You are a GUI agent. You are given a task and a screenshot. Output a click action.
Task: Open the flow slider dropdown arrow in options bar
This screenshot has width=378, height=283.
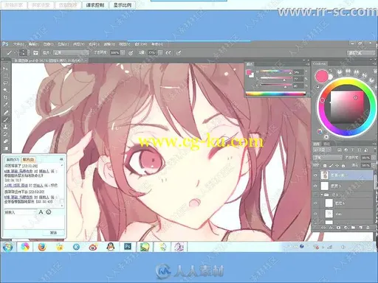tap(160, 52)
